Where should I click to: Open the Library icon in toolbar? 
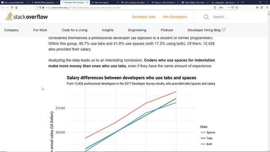257,8
